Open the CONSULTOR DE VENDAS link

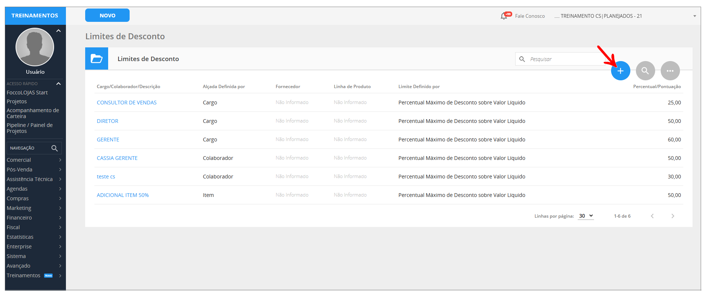(127, 103)
